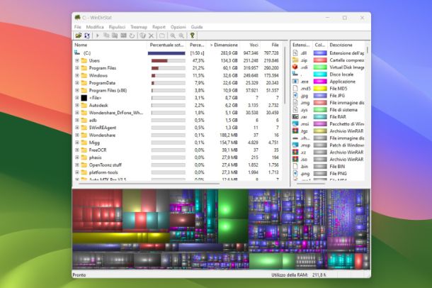Click the yellow .md5 color swatch
The image size is (432, 288).
pyautogui.click(x=320, y=88)
